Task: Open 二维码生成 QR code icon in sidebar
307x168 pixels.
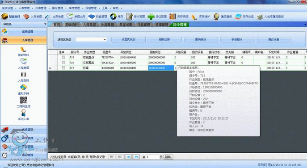Action: coord(24,100)
